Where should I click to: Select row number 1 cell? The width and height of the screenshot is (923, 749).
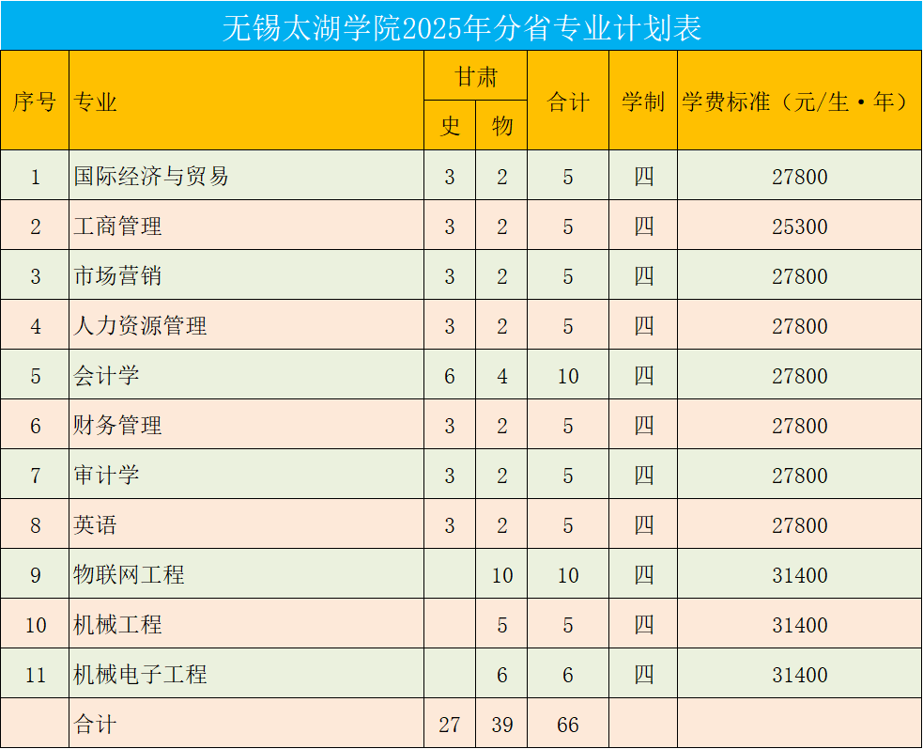(x=36, y=177)
